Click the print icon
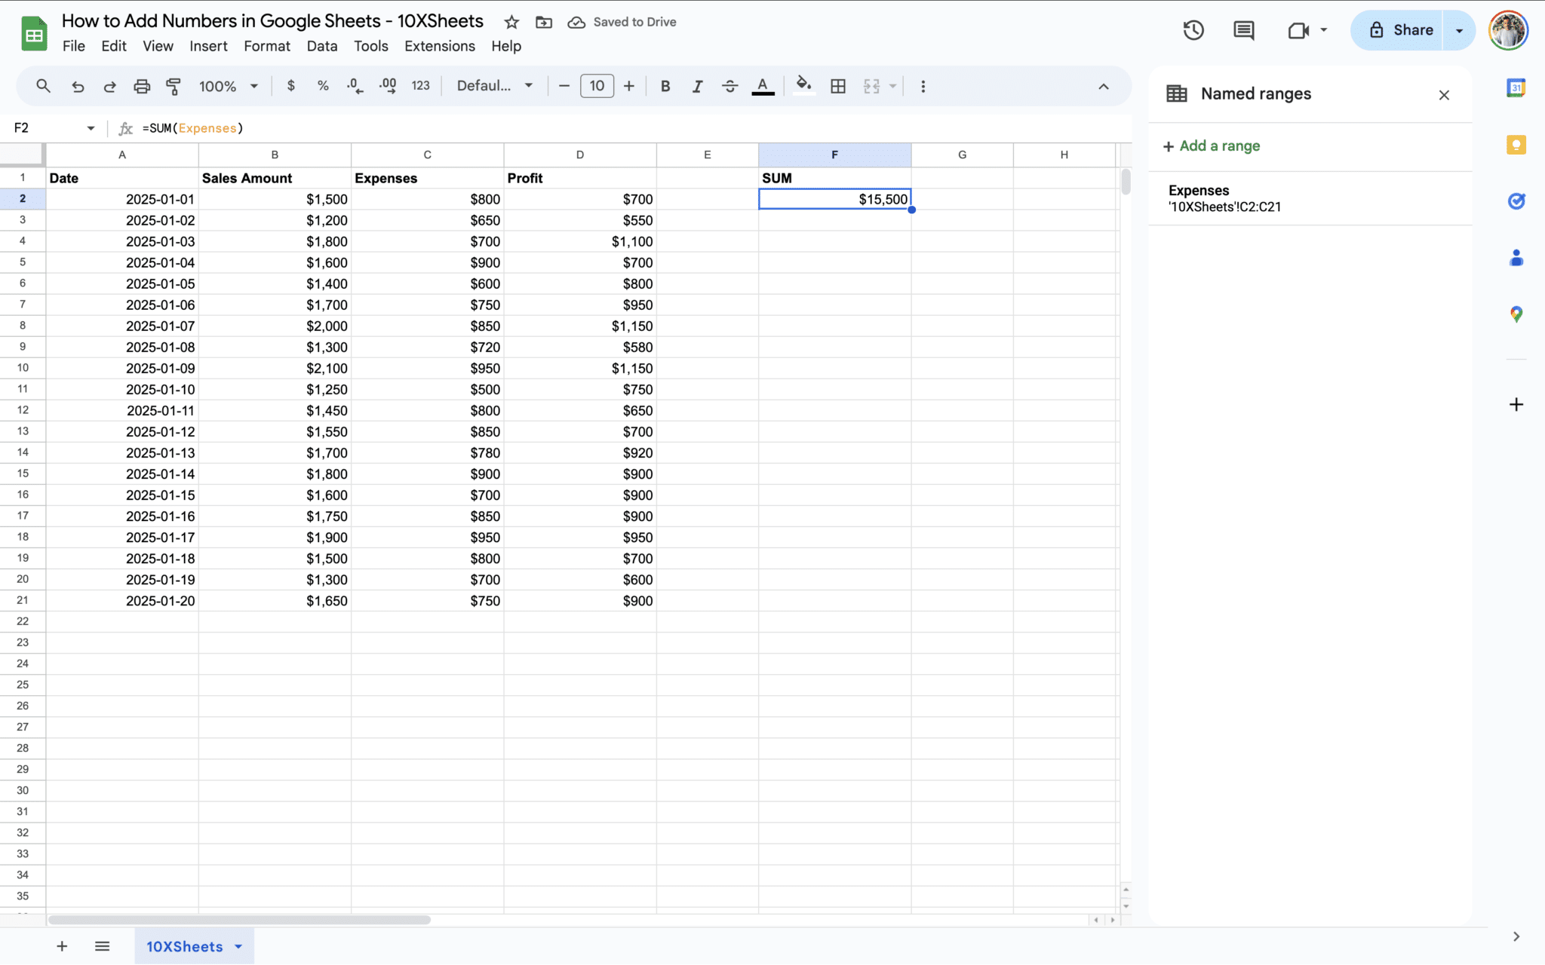1545x965 pixels. pyautogui.click(x=141, y=86)
